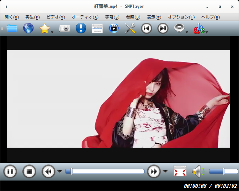Screen dimensions: 239x191
Task: Click the video display area
Action: click(x=119, y=99)
